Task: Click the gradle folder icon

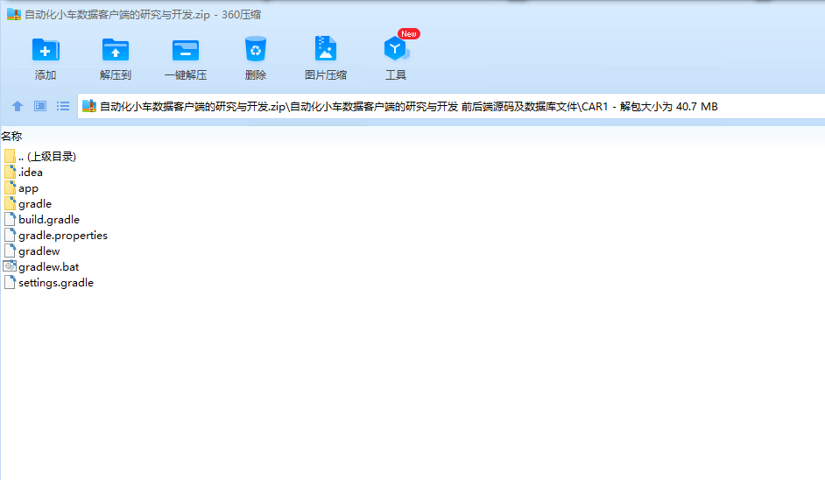Action: (10, 204)
